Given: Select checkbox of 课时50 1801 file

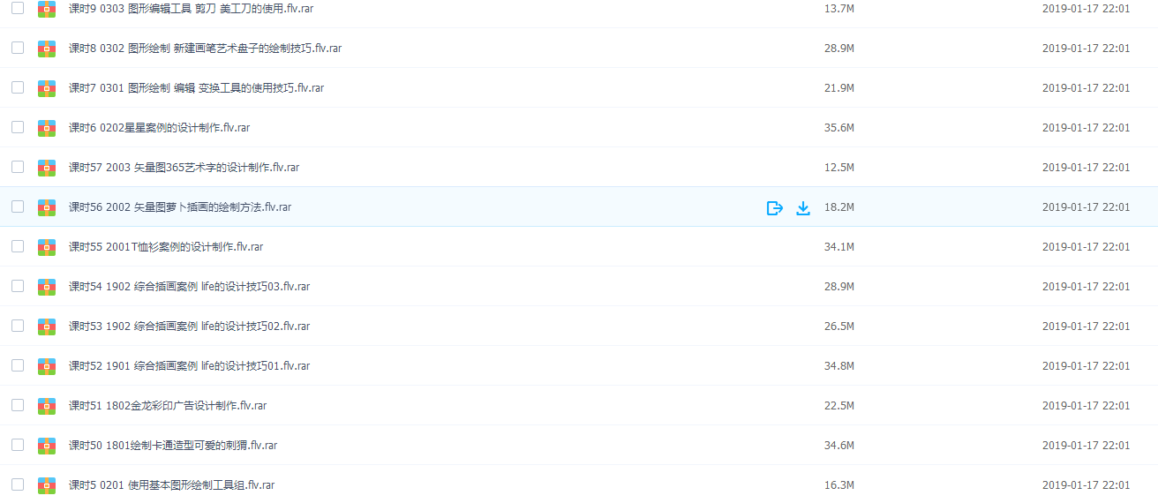Looking at the screenshot, I should click(18, 445).
